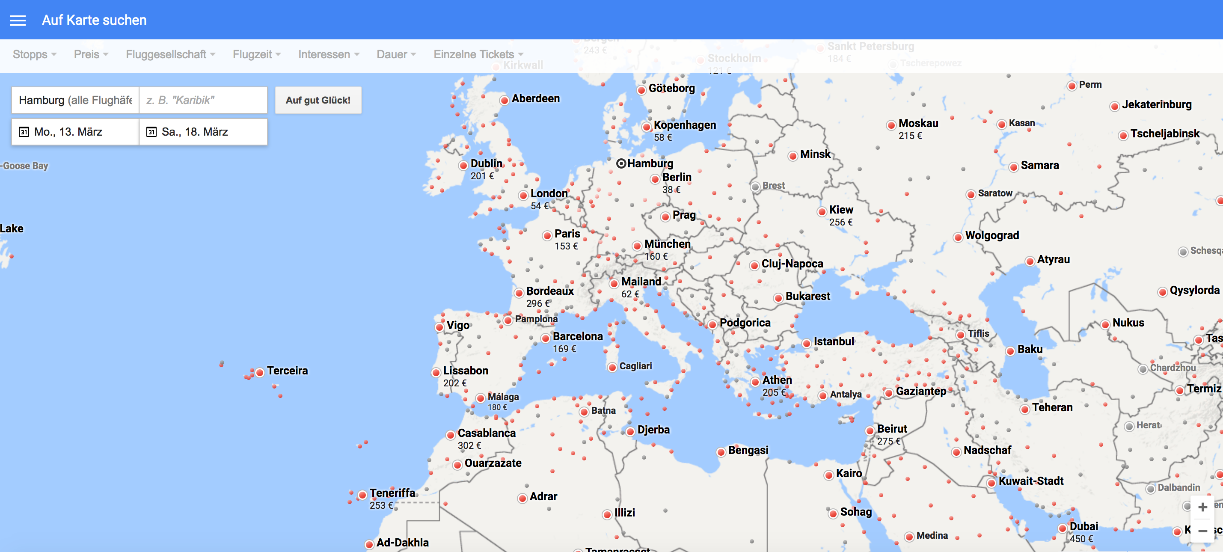The height and width of the screenshot is (552, 1223).
Task: Select the Wolgograd marker
Action: (x=958, y=237)
